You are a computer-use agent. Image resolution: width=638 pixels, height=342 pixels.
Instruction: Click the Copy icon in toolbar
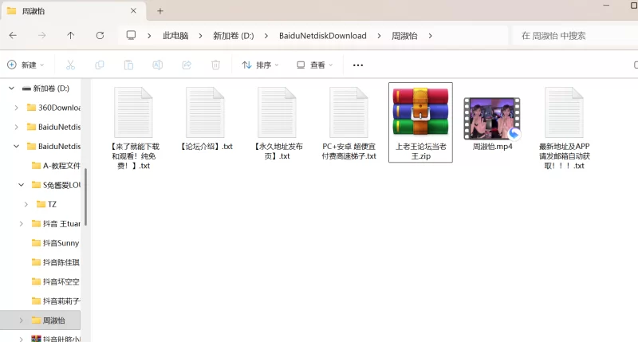(x=100, y=65)
